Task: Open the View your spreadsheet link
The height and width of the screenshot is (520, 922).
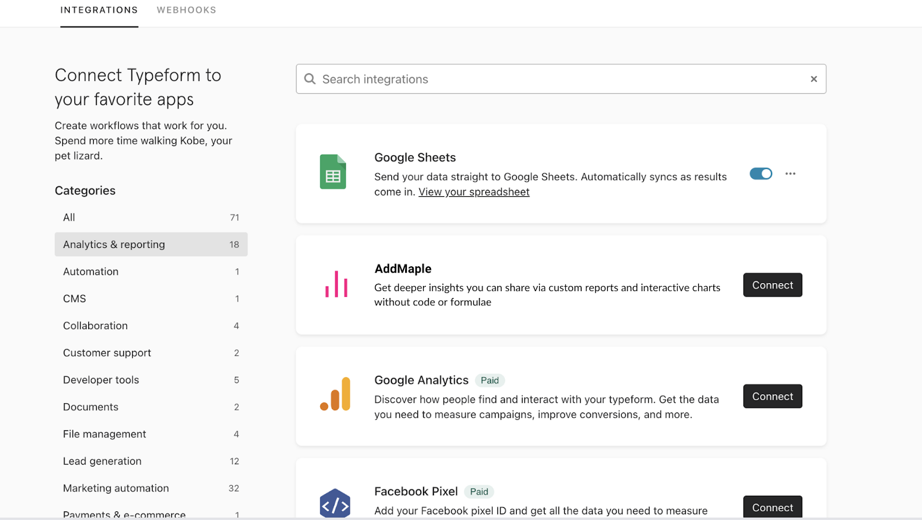Action: pos(474,192)
